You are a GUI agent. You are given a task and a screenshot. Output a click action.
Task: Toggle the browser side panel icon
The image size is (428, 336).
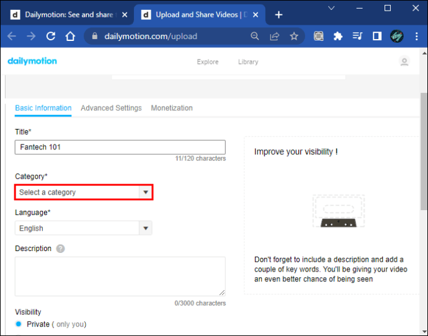pos(377,36)
